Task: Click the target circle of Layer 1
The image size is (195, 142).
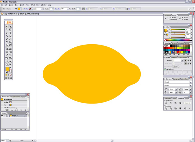Action: pyautogui.click(x=25, y=116)
